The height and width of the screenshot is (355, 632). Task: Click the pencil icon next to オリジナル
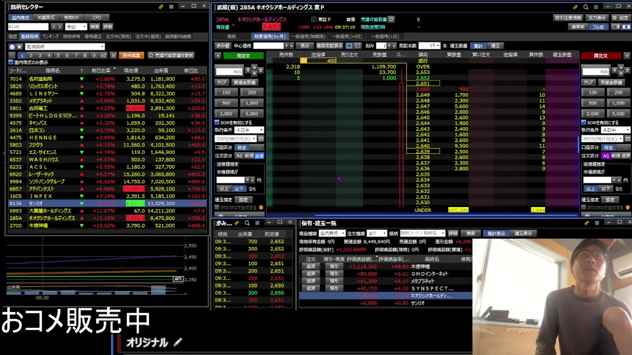177,342
